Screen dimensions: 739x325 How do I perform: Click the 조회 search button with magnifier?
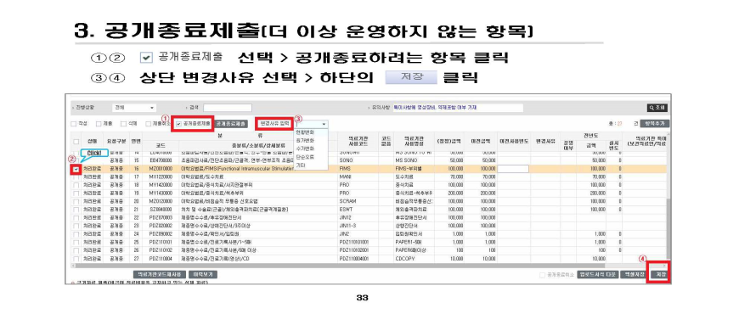pyautogui.click(x=657, y=108)
